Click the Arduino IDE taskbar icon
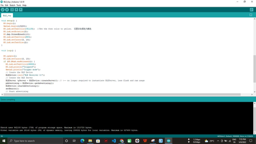 168,141
